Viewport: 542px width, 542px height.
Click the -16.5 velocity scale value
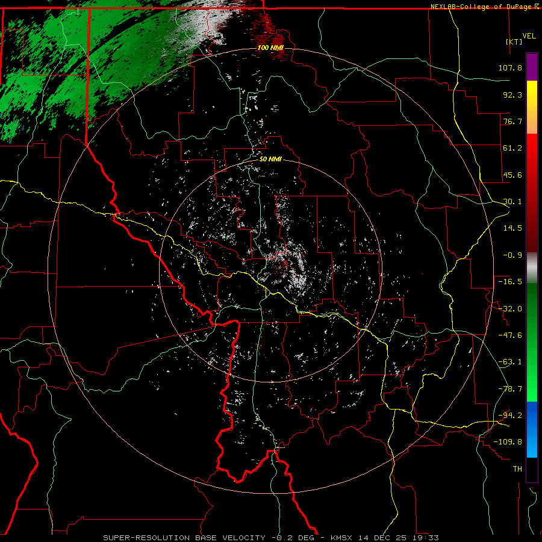click(x=510, y=282)
